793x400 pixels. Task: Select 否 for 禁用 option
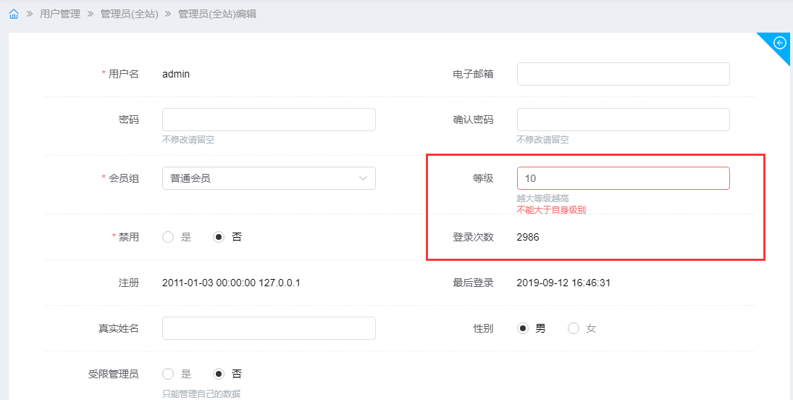(219, 237)
